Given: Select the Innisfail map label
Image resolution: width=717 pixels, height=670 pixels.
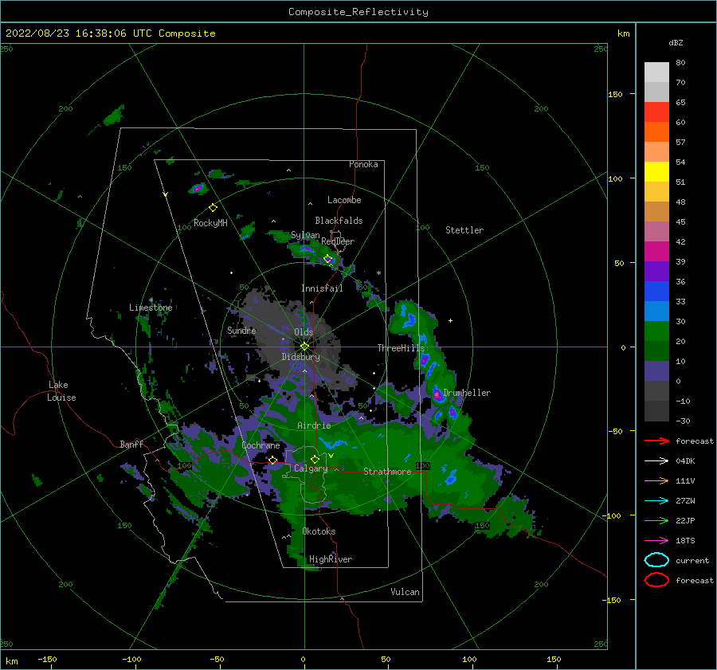Looking at the screenshot, I should [322, 288].
